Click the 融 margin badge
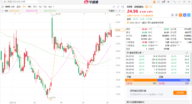The height and width of the screenshot is (104, 192). coord(147,7)
